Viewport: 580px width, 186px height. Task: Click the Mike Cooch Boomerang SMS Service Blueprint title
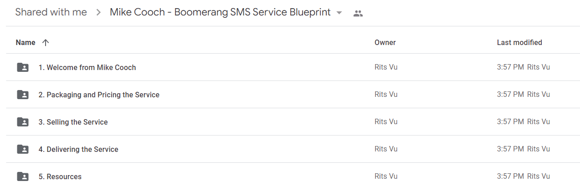(220, 12)
